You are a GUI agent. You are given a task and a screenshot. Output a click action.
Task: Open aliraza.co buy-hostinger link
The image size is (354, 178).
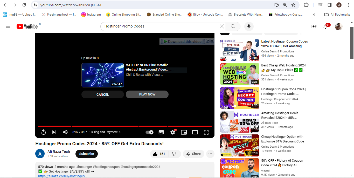pyautogui.click(x=62, y=176)
